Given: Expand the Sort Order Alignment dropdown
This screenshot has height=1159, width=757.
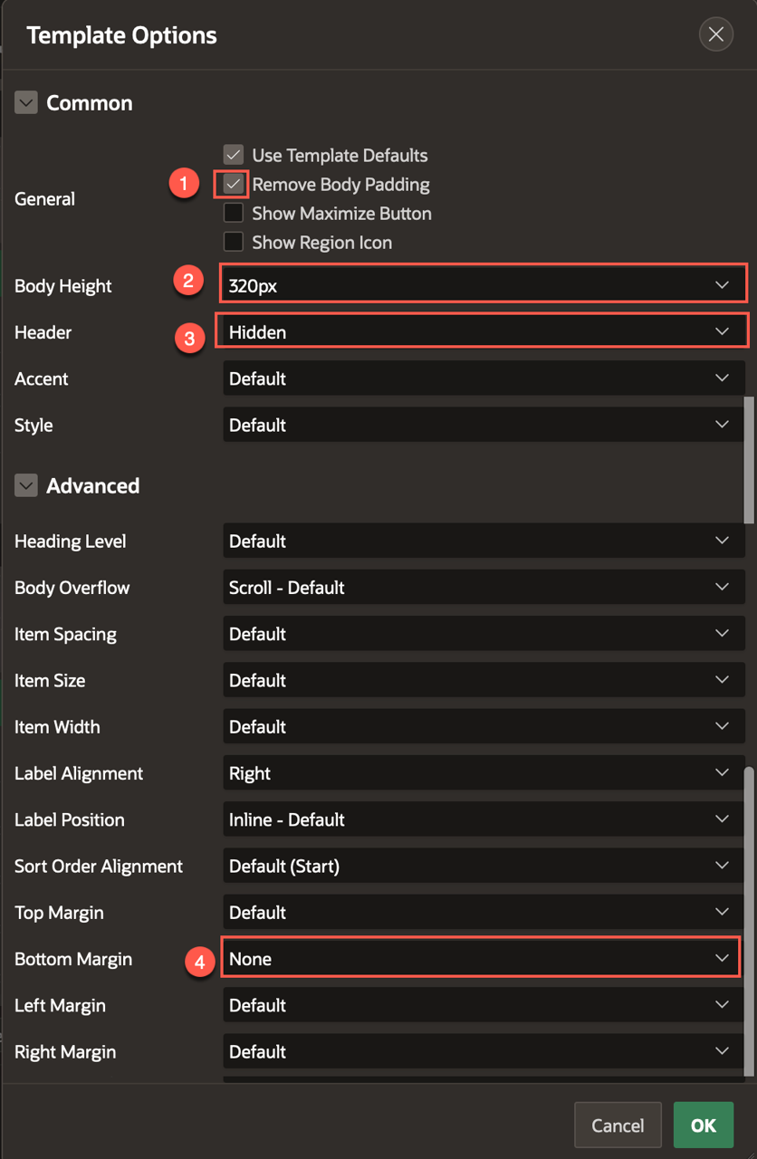Looking at the screenshot, I should (x=483, y=866).
